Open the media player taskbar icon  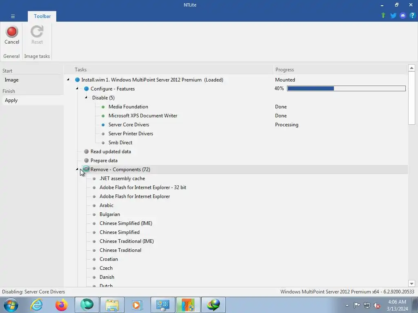point(137,305)
